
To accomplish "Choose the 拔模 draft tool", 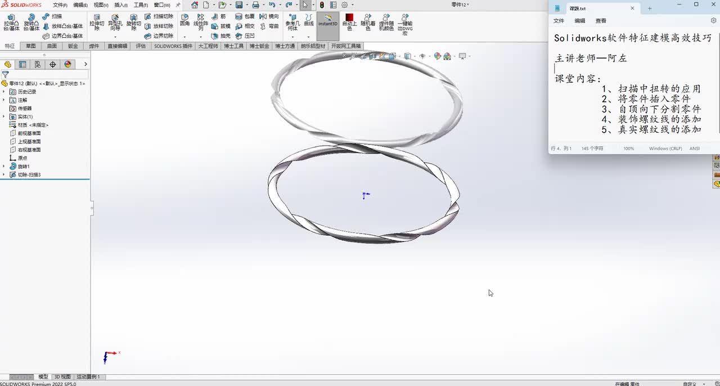I will (221, 26).
